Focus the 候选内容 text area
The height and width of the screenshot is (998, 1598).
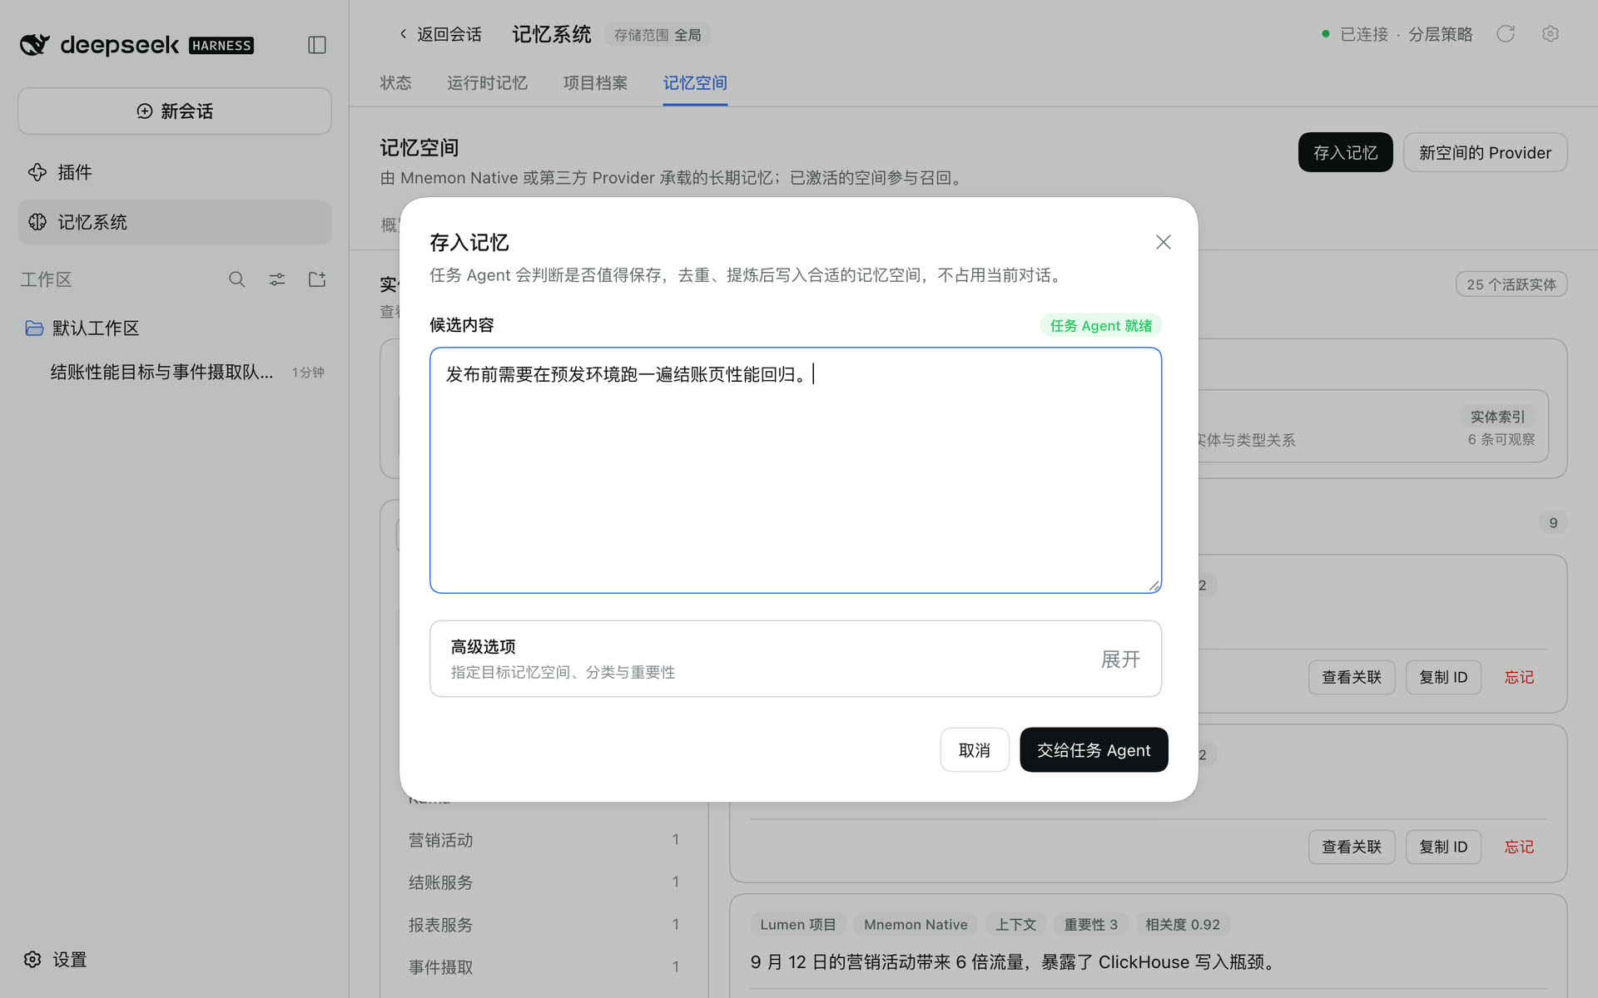coord(796,470)
